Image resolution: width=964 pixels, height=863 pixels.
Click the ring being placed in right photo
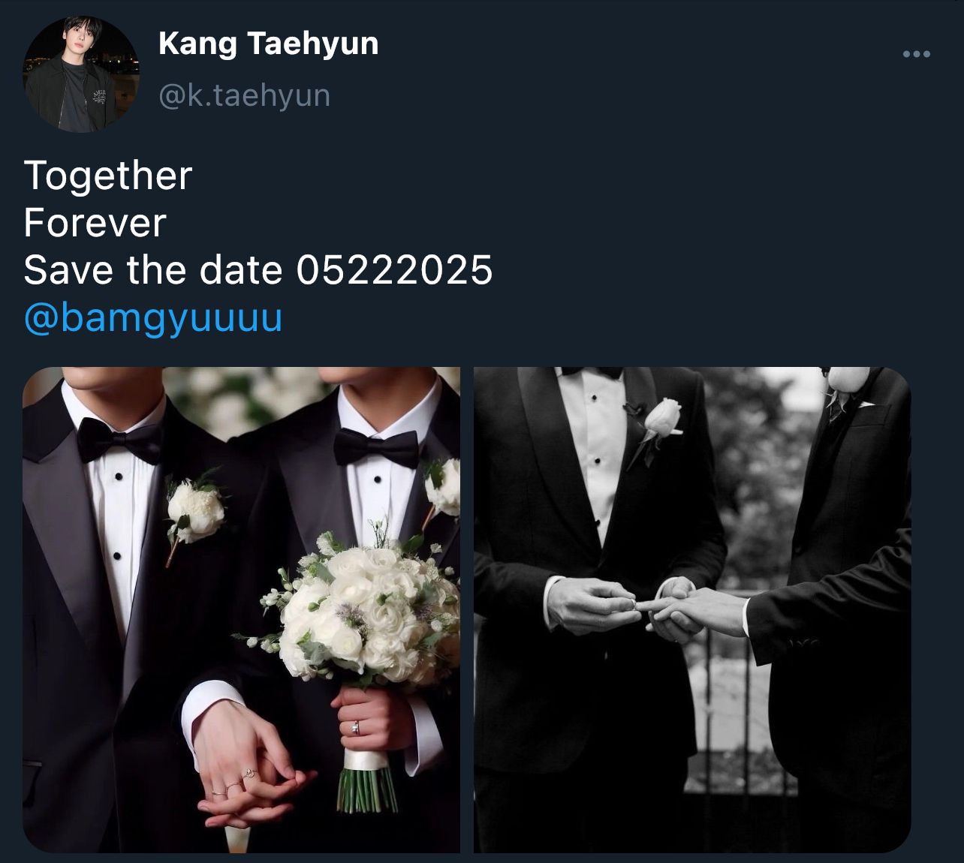(638, 603)
